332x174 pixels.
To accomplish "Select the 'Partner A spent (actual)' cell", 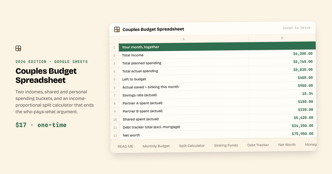I will pyautogui.click(x=185, y=103).
